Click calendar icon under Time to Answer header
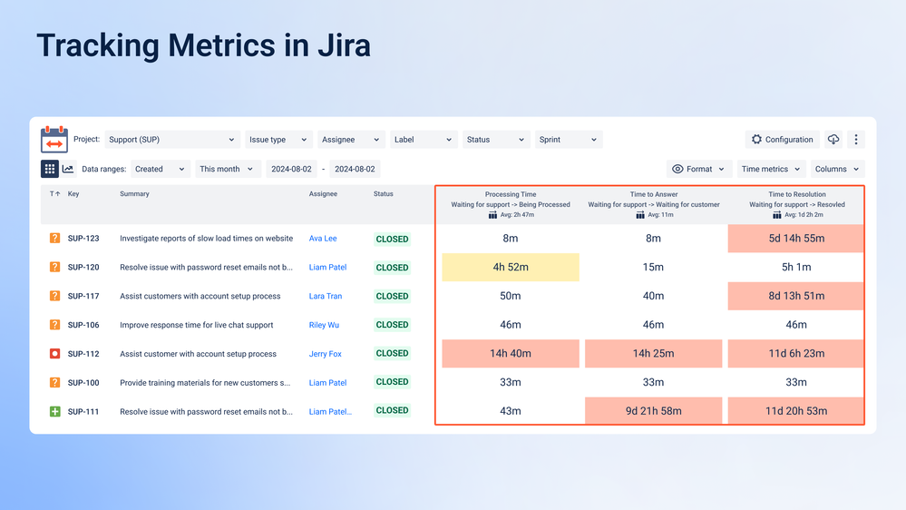Viewport: 906px width, 510px height. 640,215
